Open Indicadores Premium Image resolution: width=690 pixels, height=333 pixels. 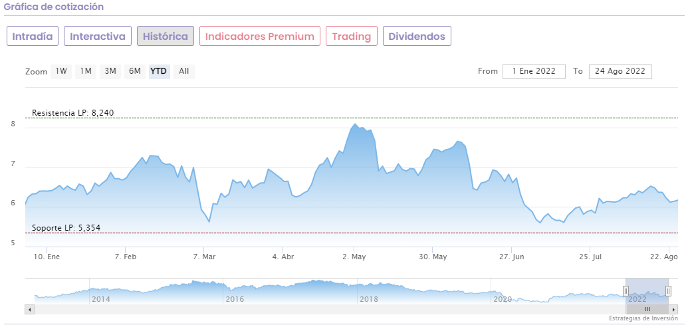pos(260,37)
